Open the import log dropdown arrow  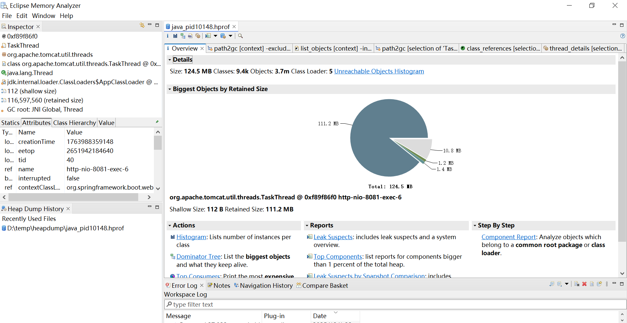(x=567, y=284)
